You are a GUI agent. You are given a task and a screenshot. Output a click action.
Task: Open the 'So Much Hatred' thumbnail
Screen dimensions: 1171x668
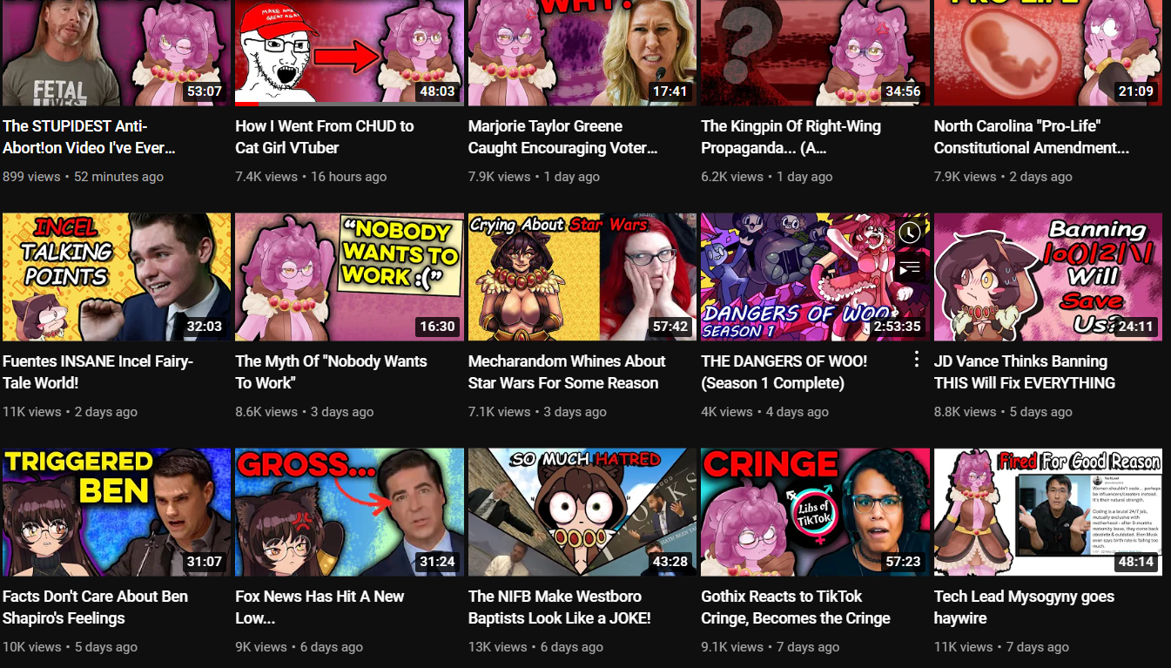[582, 512]
